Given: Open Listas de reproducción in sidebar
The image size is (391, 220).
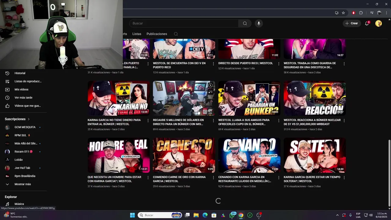Looking at the screenshot, I should coord(23,81).
